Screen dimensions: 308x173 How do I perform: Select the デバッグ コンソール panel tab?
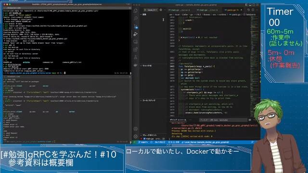click(178, 120)
